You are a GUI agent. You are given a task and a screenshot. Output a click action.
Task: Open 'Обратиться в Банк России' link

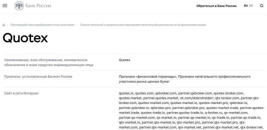216,6
